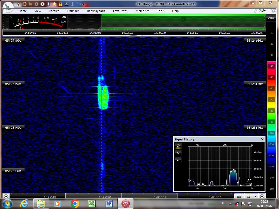Show hidden system tray icons arrow
This screenshot has width=279, height=209.
pyautogui.click(x=230, y=204)
